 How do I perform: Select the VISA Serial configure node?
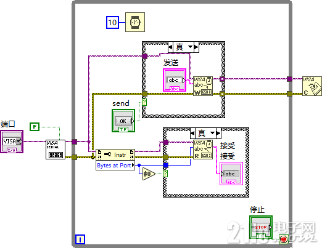[56, 150]
